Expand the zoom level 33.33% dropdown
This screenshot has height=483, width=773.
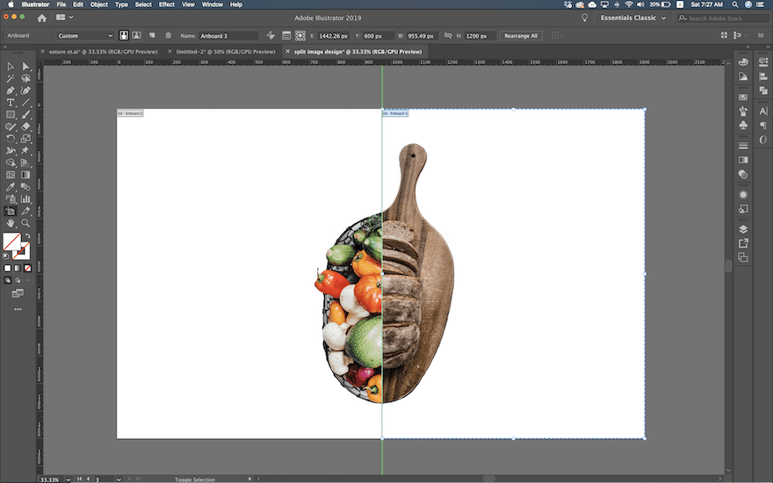coord(69,479)
